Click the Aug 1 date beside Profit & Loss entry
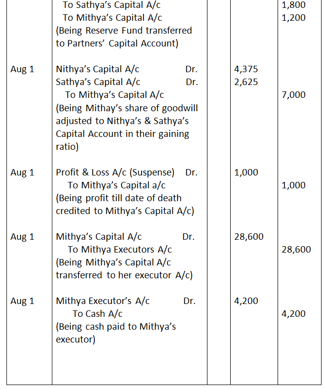 22,173
